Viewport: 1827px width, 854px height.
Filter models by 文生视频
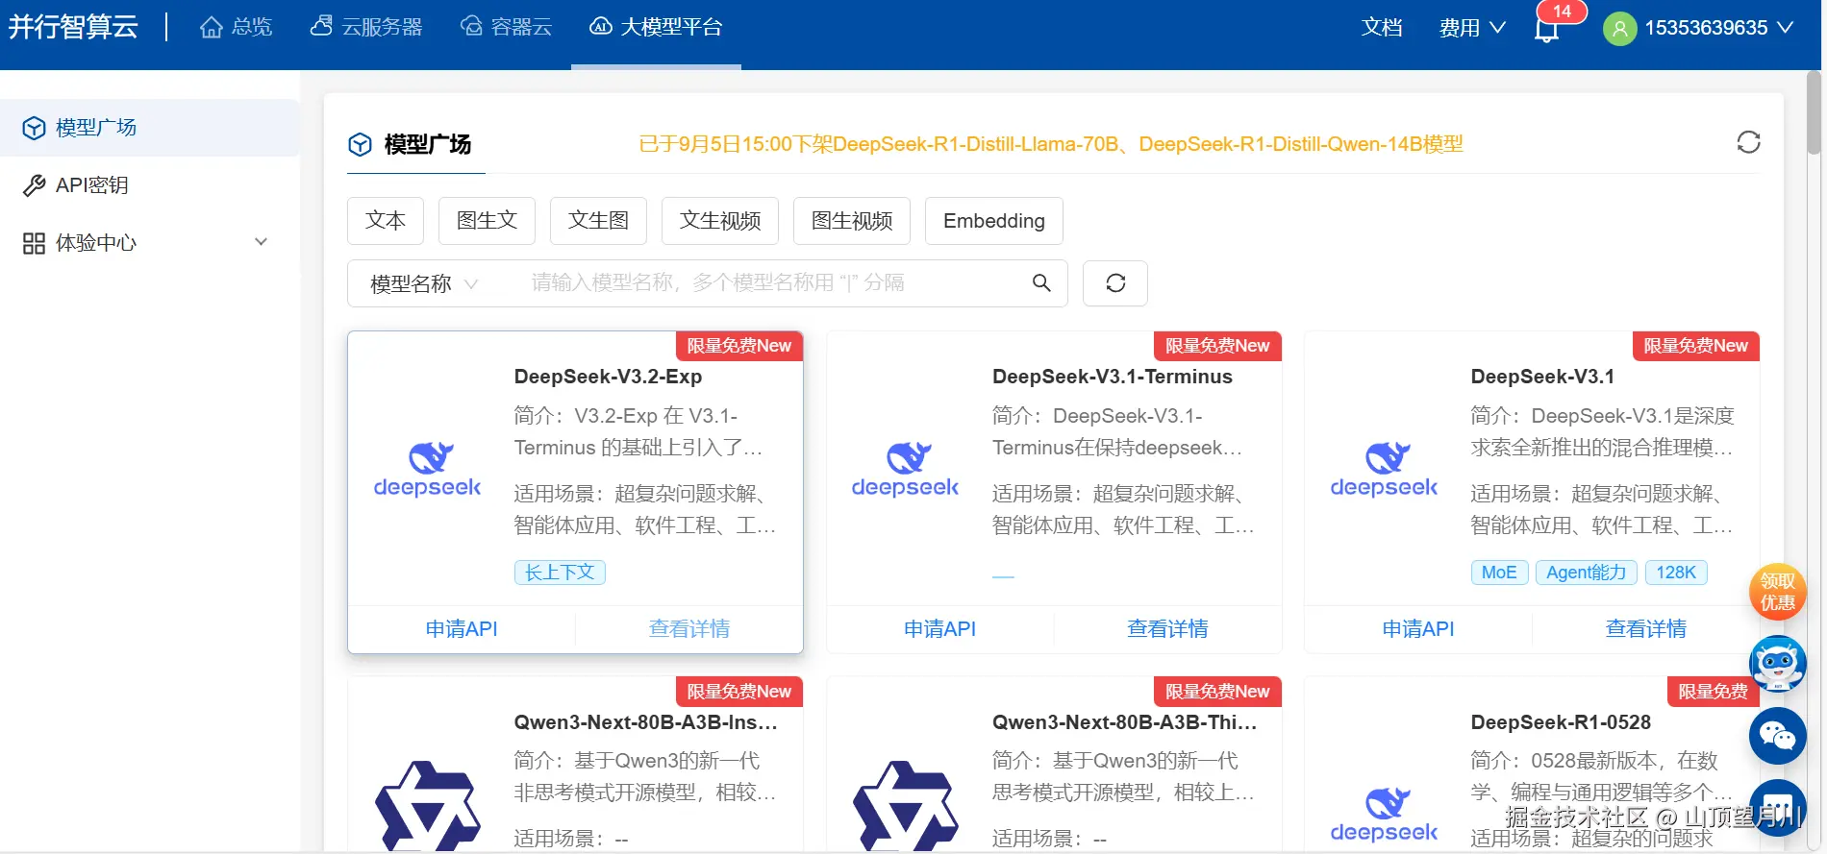click(720, 221)
